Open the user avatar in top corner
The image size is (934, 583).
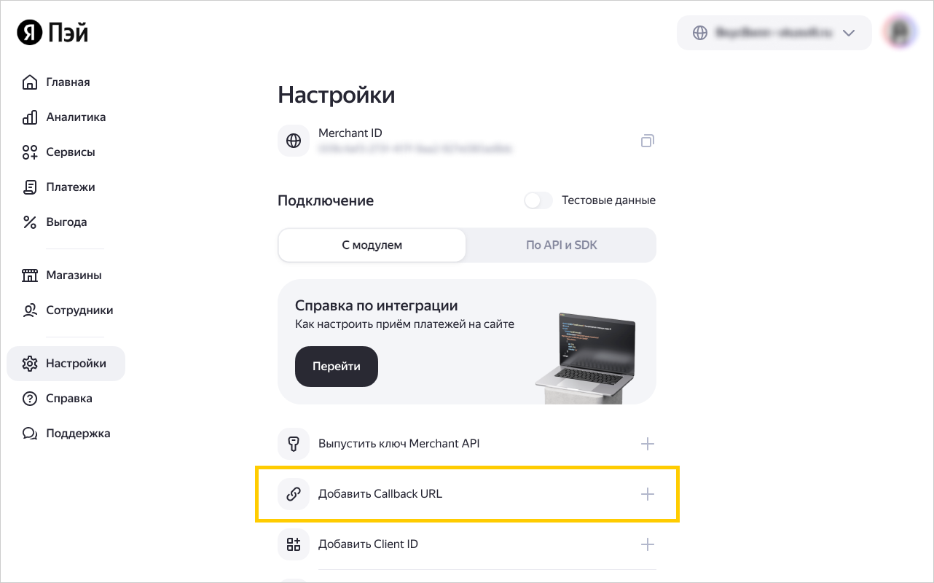click(899, 33)
